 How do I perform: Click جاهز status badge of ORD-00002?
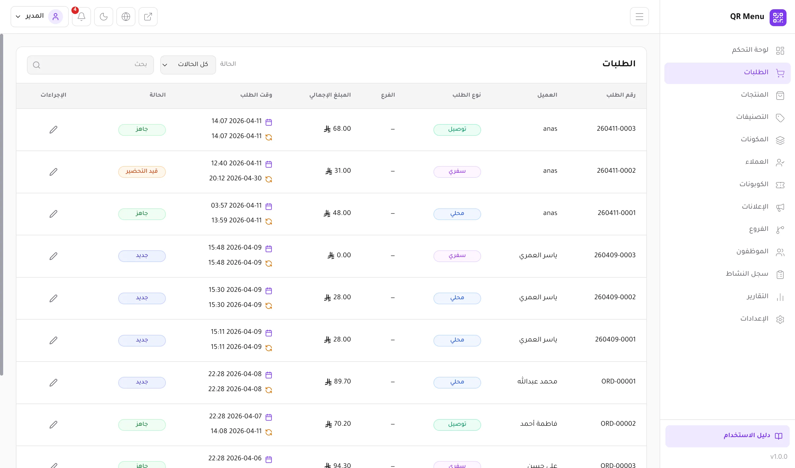point(142,425)
